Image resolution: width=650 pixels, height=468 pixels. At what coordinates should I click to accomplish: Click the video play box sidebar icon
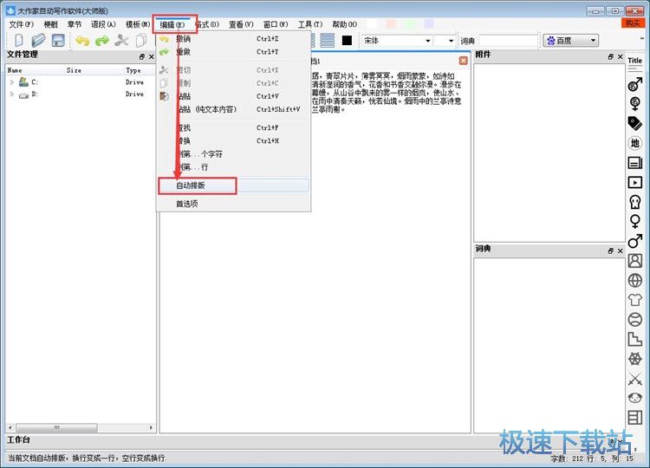click(634, 182)
